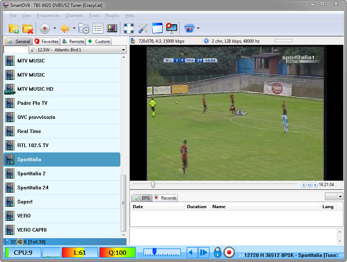Image resolution: width=347 pixels, height=262 pixels.
Task: Expand the 12.5W Atlantic Bird 1 satellite dropdown
Action: tap(77, 50)
